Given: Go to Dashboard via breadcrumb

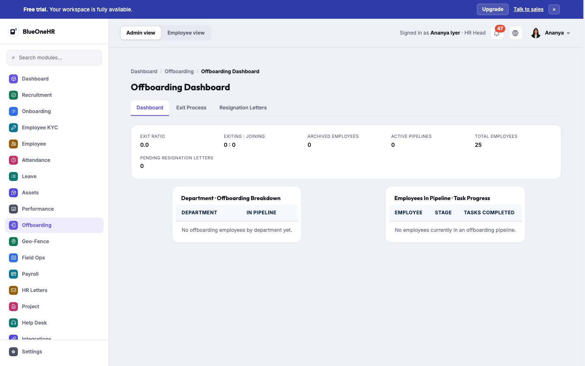Looking at the screenshot, I should (x=144, y=72).
